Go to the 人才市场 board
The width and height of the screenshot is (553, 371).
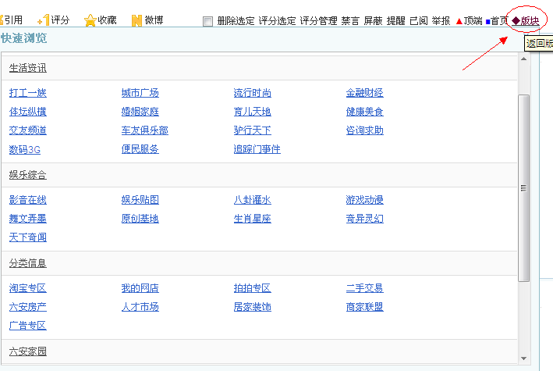tap(140, 307)
